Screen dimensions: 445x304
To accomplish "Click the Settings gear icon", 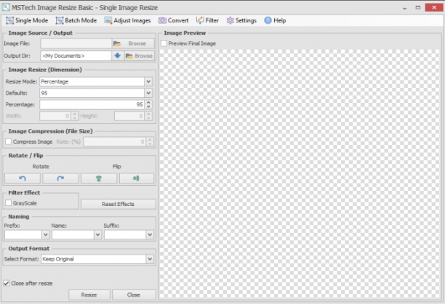I will coord(230,20).
